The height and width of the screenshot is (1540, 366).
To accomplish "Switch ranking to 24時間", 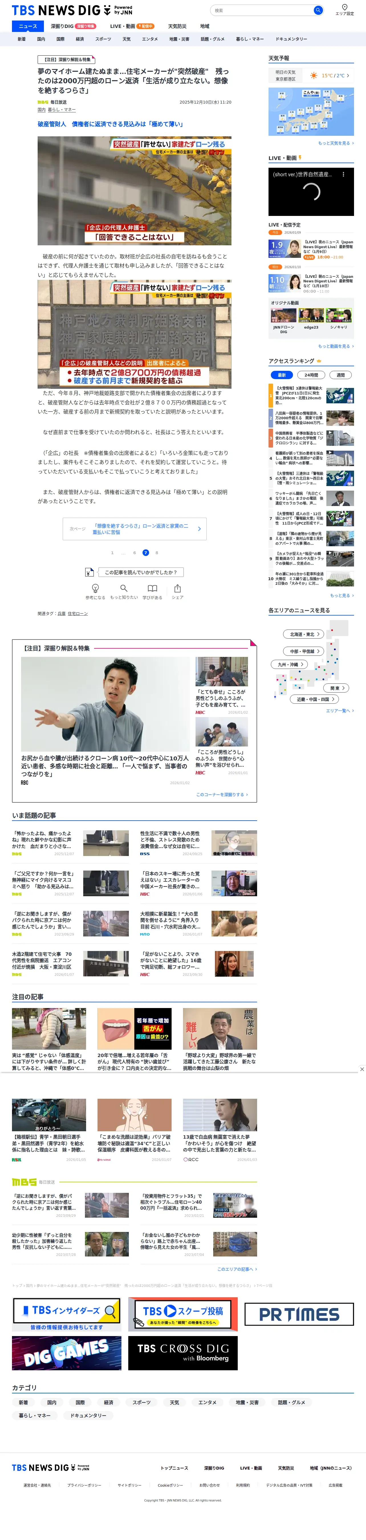I will click(x=311, y=375).
